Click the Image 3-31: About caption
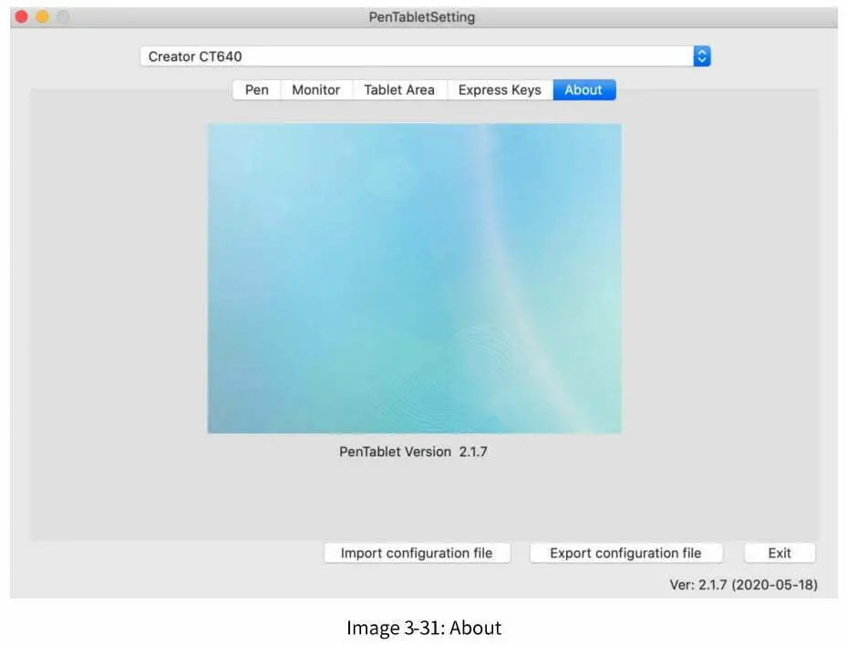 pos(423,627)
